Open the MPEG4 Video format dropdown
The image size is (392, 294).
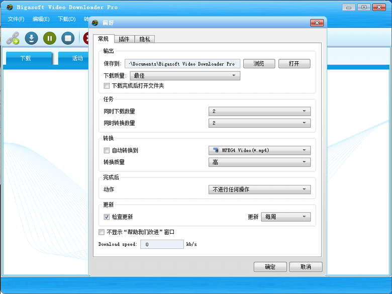[259, 150]
